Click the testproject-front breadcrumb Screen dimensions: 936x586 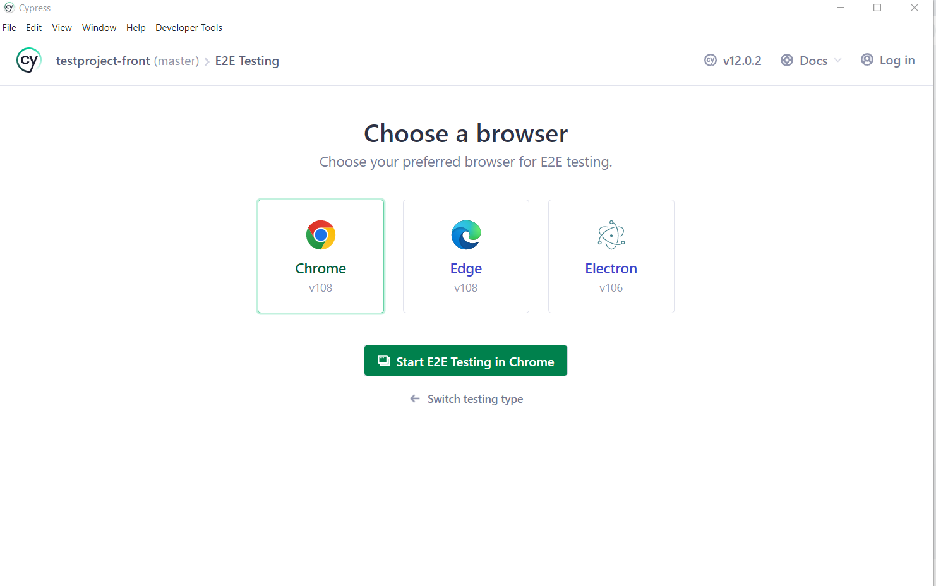104,61
